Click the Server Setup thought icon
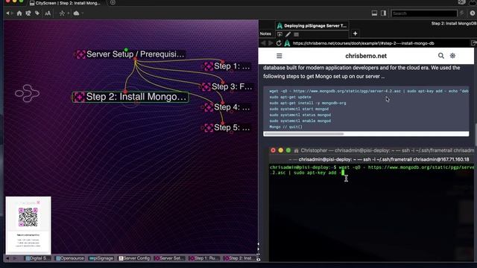 [x=80, y=54]
